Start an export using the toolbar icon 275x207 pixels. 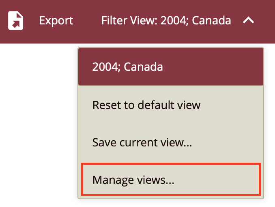click(x=15, y=21)
